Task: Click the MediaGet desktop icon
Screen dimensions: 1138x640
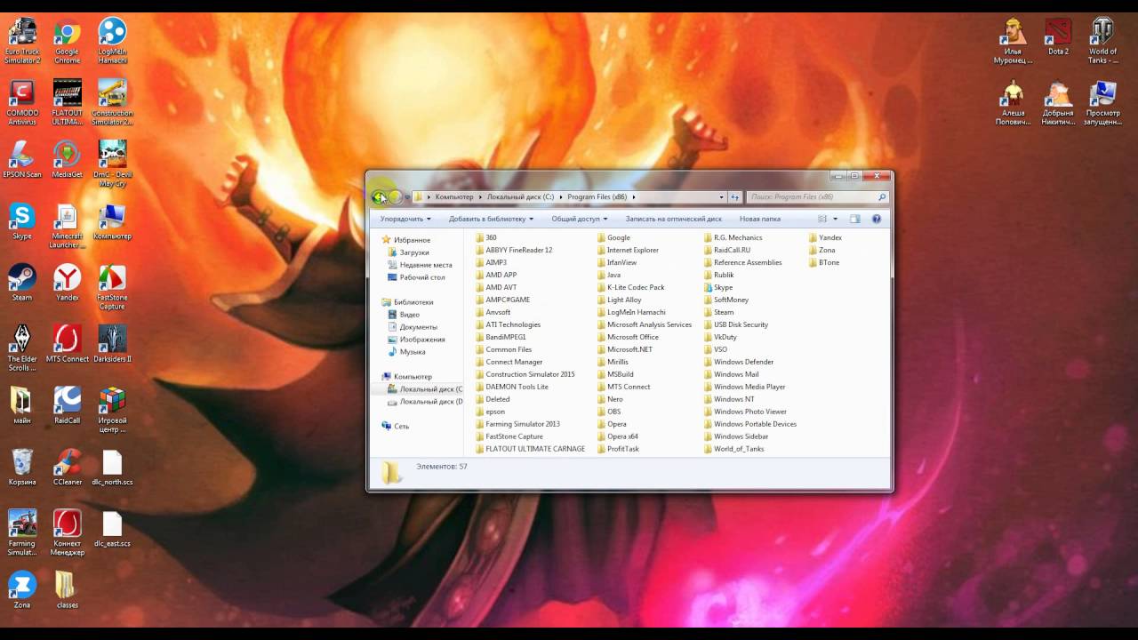Action: [x=67, y=160]
